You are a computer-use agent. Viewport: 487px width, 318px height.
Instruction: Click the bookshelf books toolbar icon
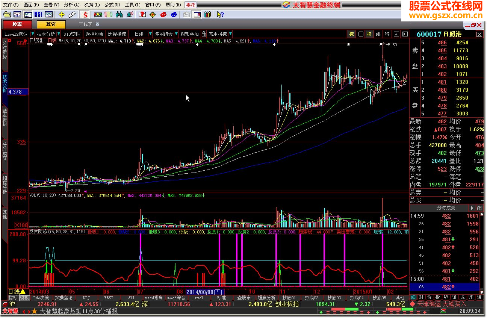pos(207,15)
